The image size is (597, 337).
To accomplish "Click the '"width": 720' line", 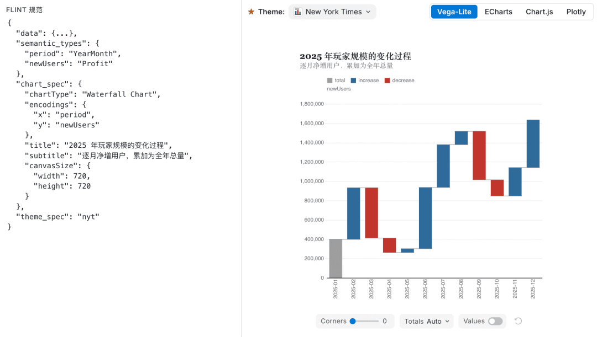I will click(x=62, y=176).
